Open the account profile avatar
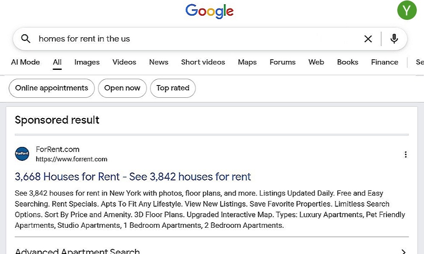This screenshot has height=254, width=424. pyautogui.click(x=407, y=10)
